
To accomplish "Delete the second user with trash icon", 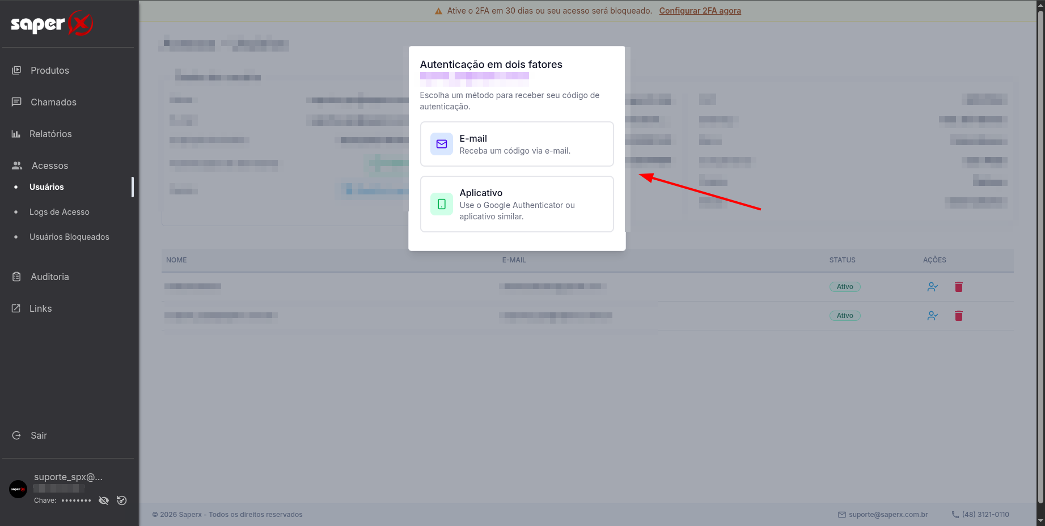I will 959,316.
